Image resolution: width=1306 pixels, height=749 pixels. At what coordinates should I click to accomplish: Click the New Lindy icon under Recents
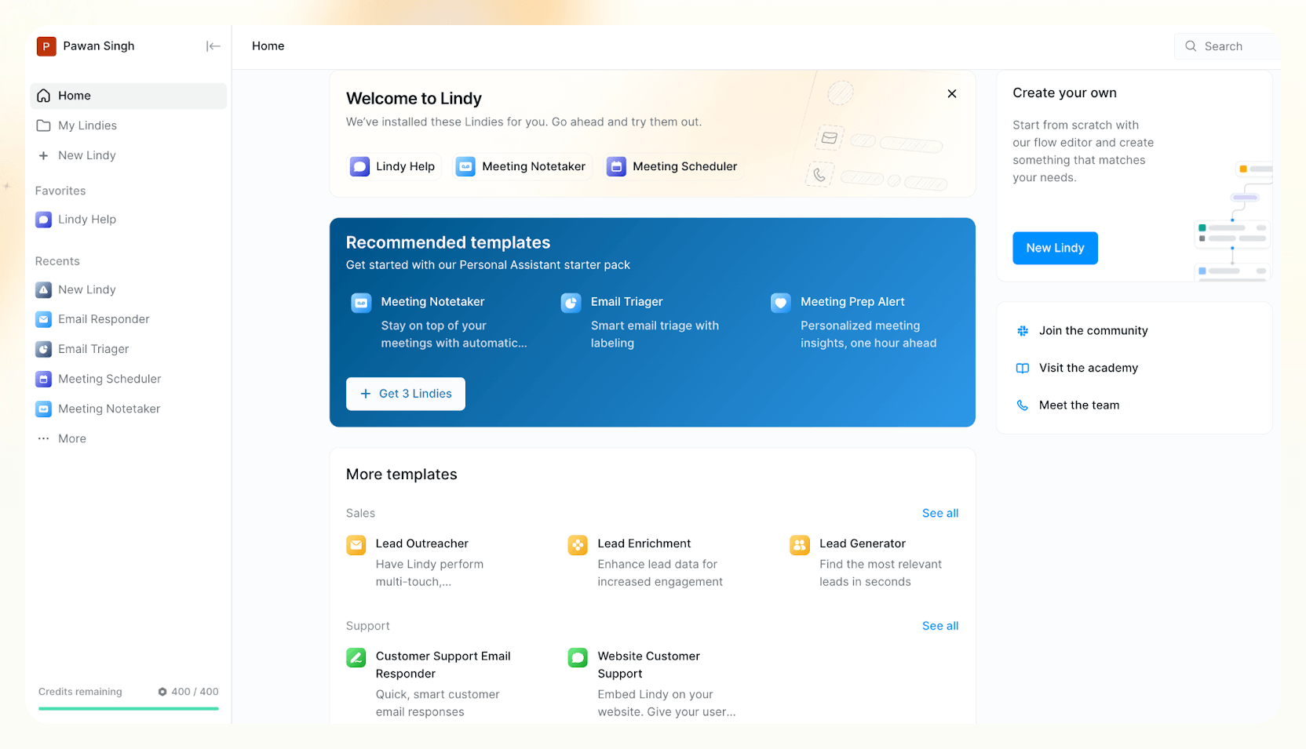[x=44, y=289]
